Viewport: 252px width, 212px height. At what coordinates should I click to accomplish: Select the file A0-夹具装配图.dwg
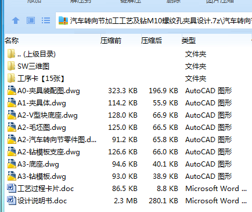point(49,91)
